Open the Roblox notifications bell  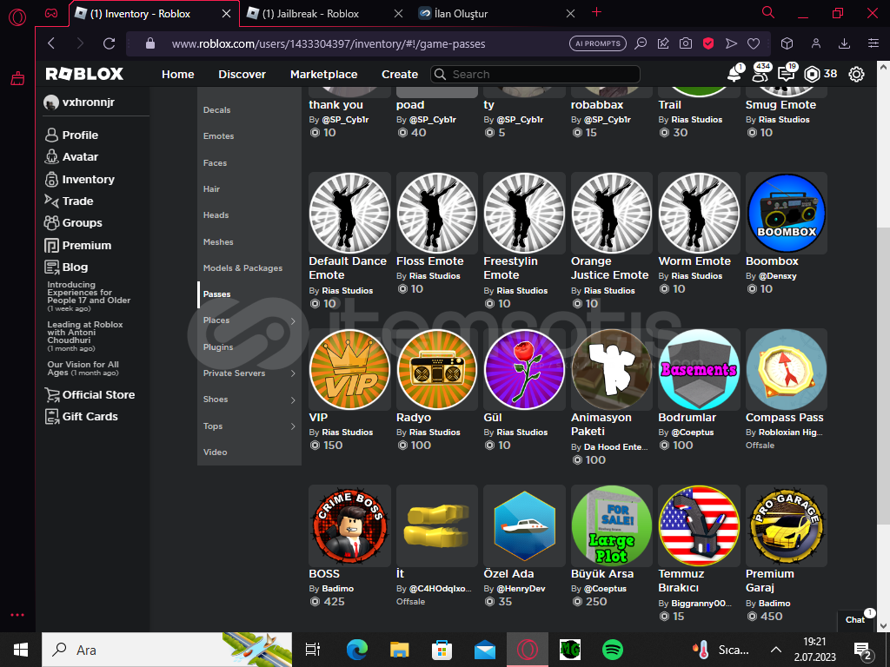click(734, 74)
